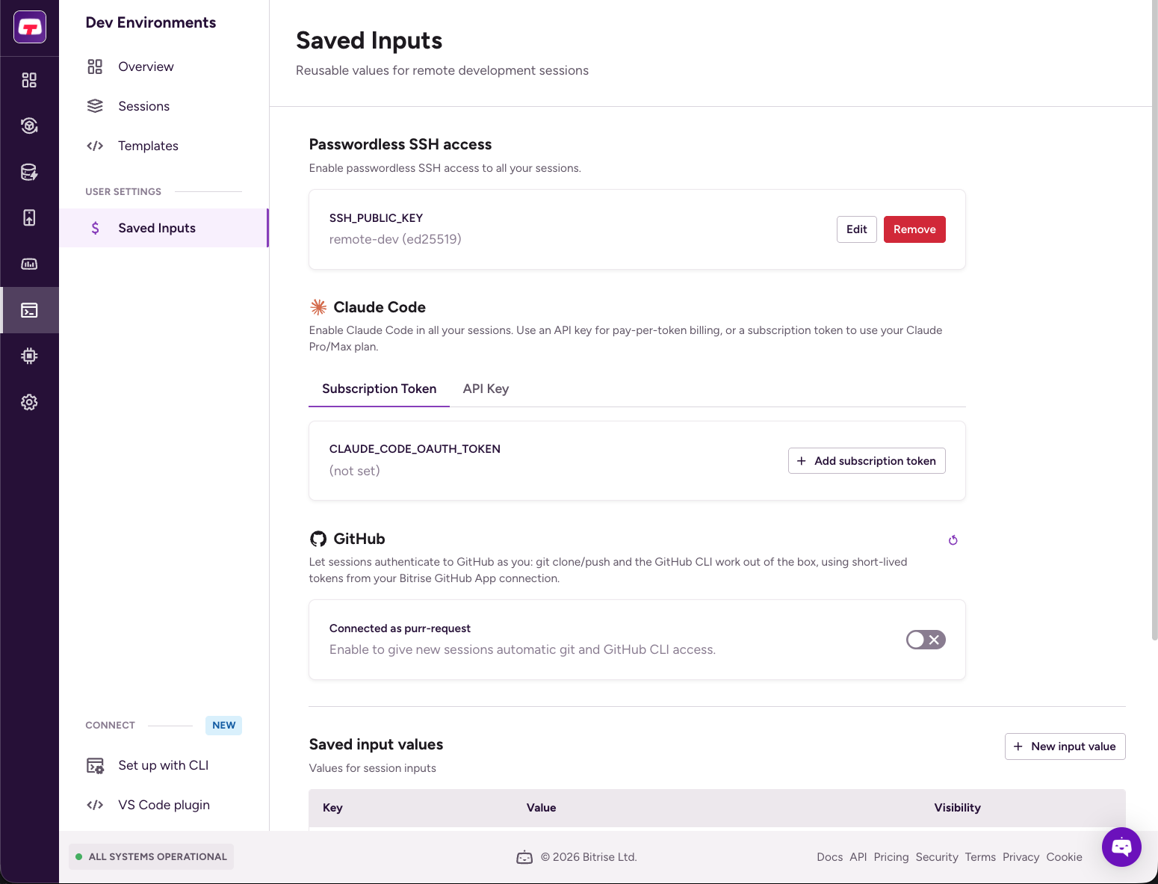
Task: Click New input value button
Action: [1065, 747]
